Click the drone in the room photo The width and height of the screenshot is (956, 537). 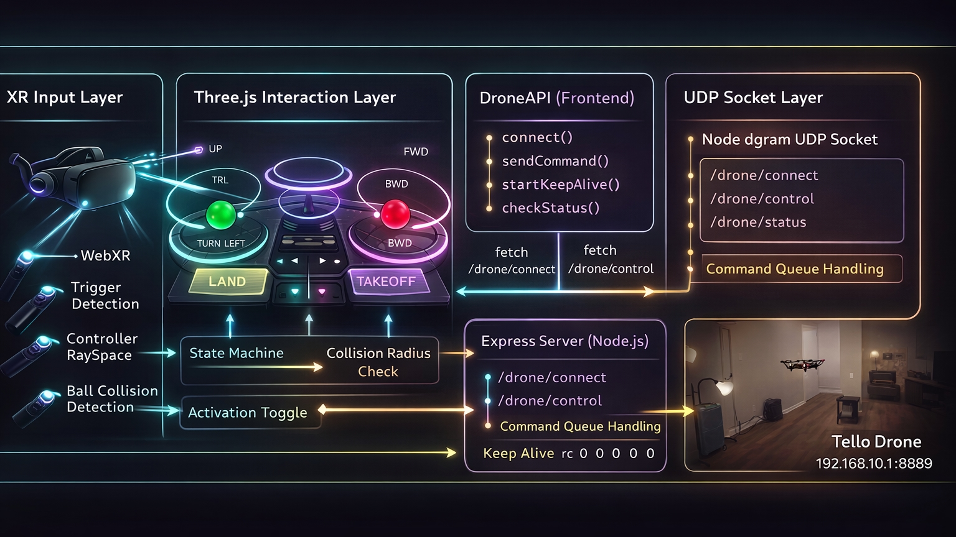(803, 365)
